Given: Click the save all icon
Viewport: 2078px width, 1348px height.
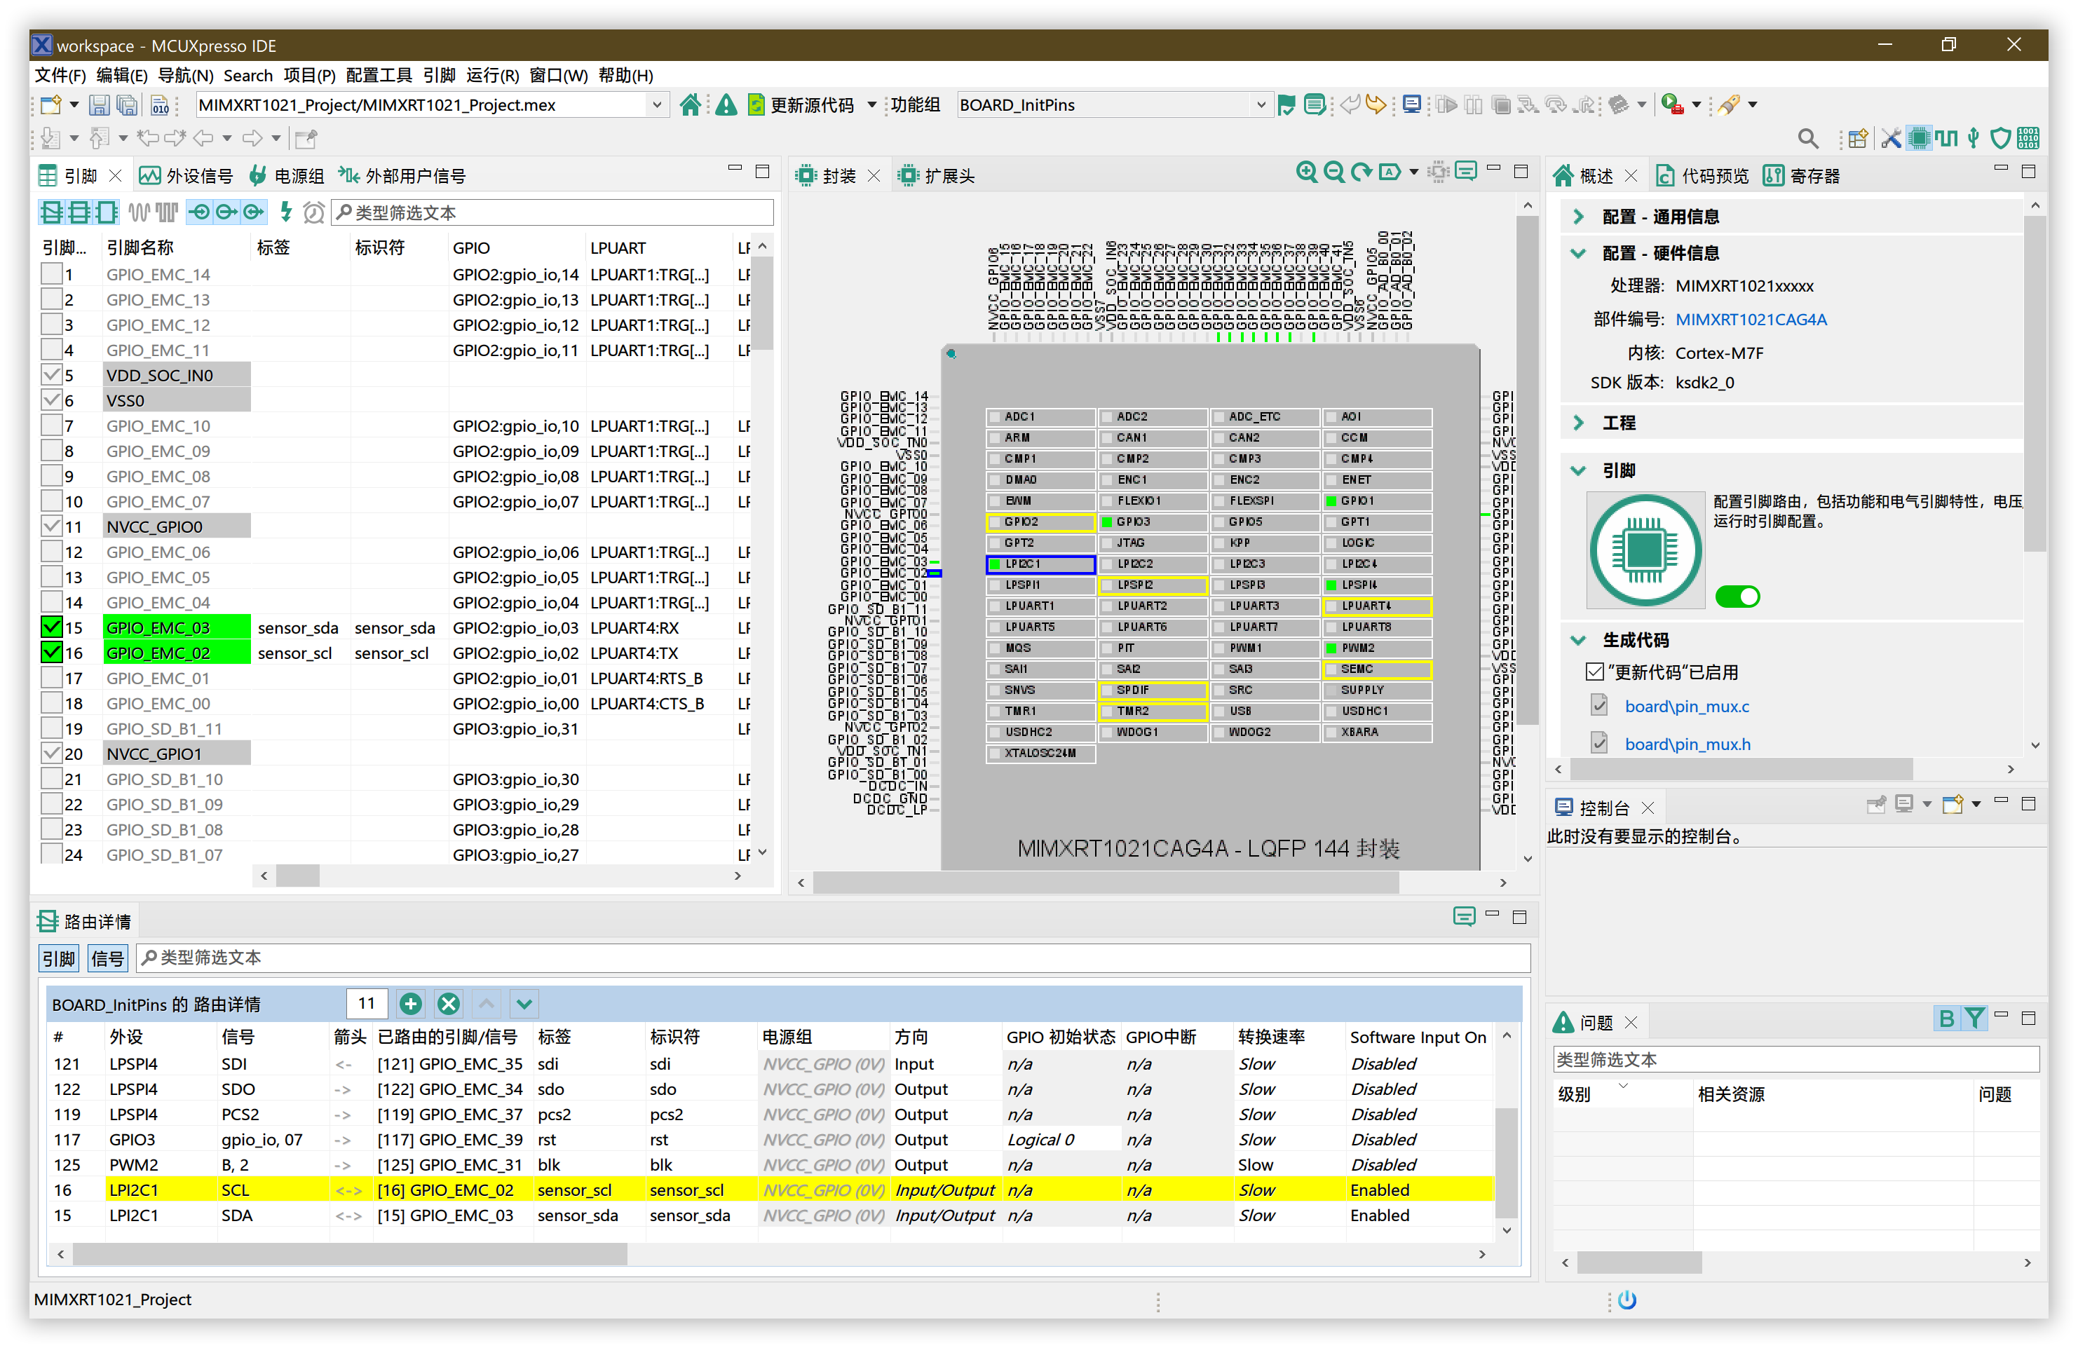Looking at the screenshot, I should 128,104.
